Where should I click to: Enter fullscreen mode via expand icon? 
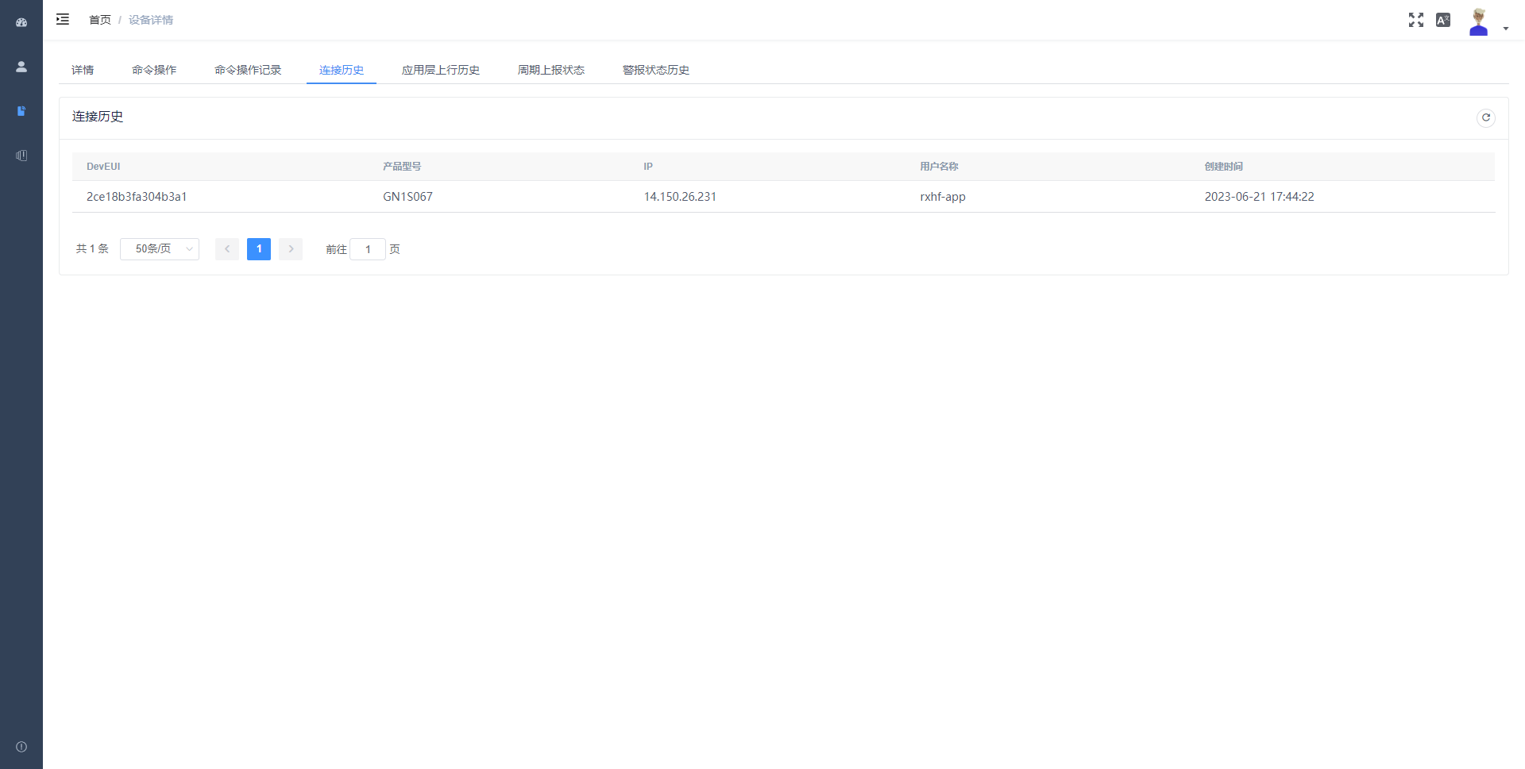coord(1415,20)
